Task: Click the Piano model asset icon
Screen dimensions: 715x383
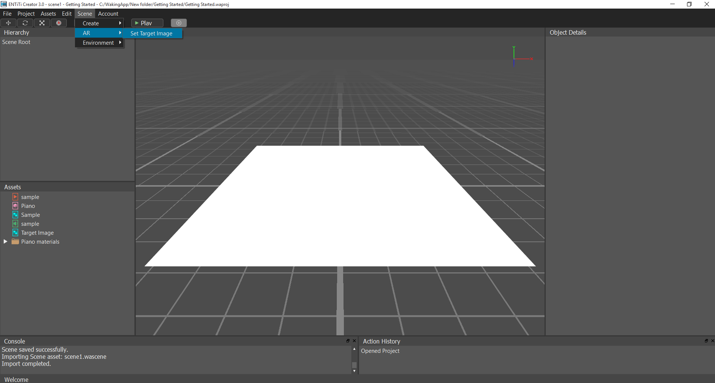Action: [15, 206]
